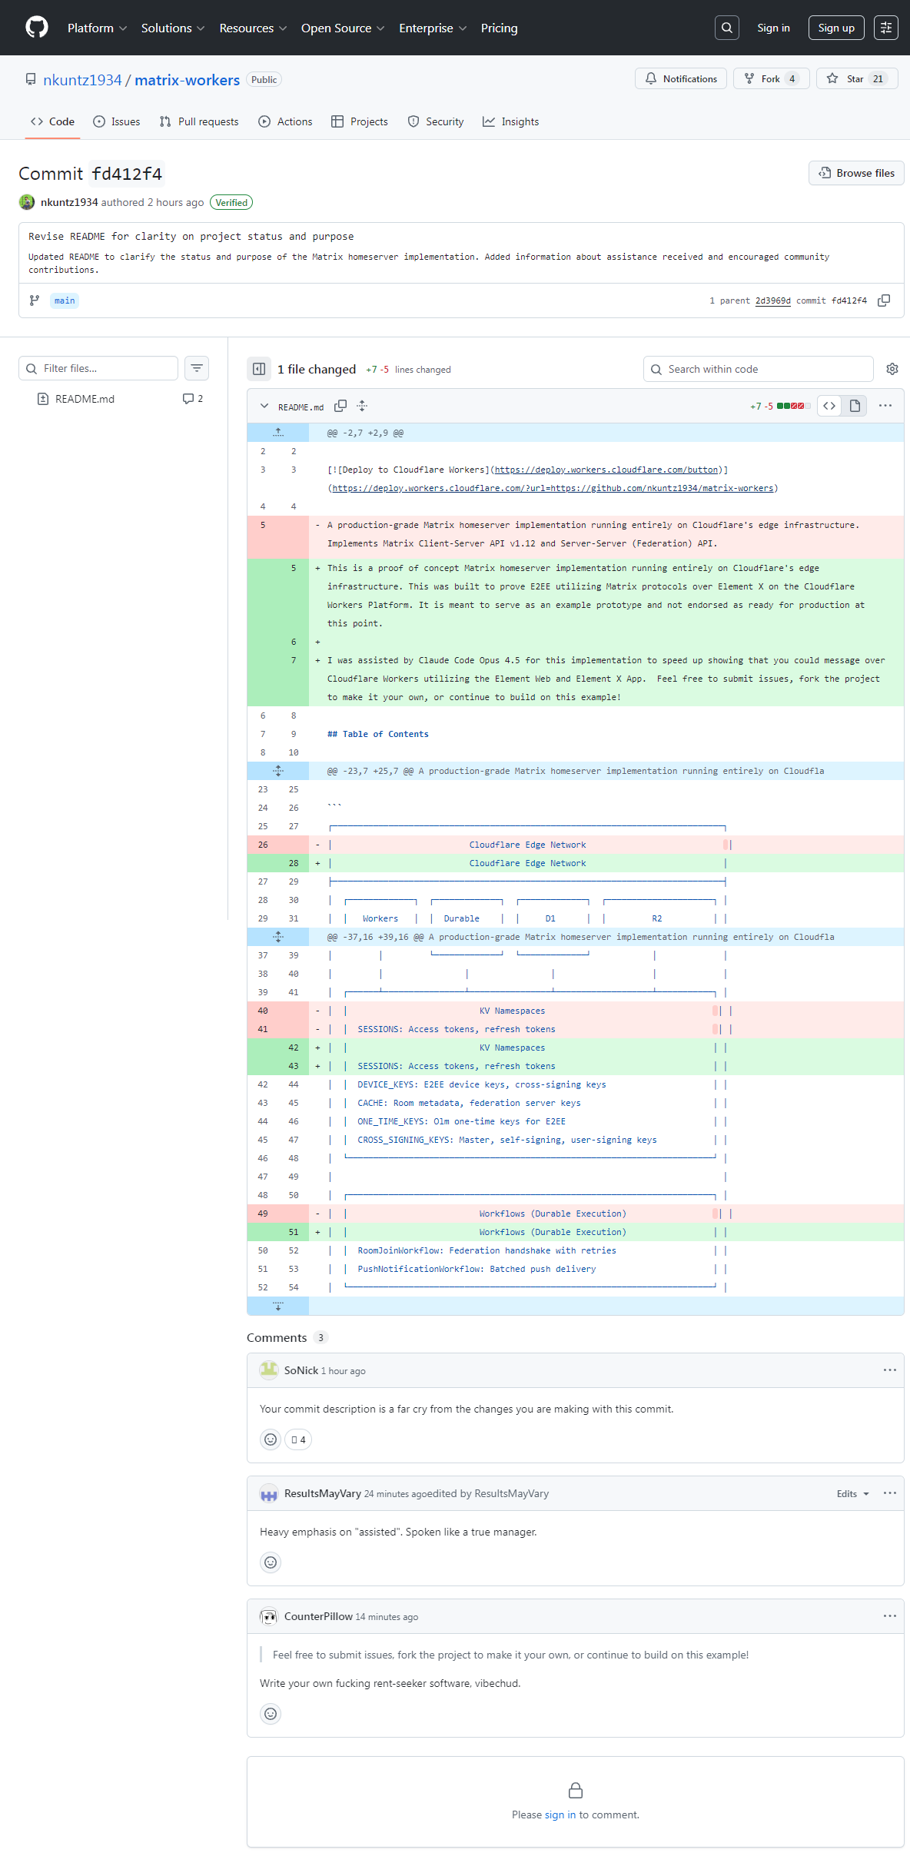
Task: Click the Notifications button
Action: pyautogui.click(x=681, y=78)
